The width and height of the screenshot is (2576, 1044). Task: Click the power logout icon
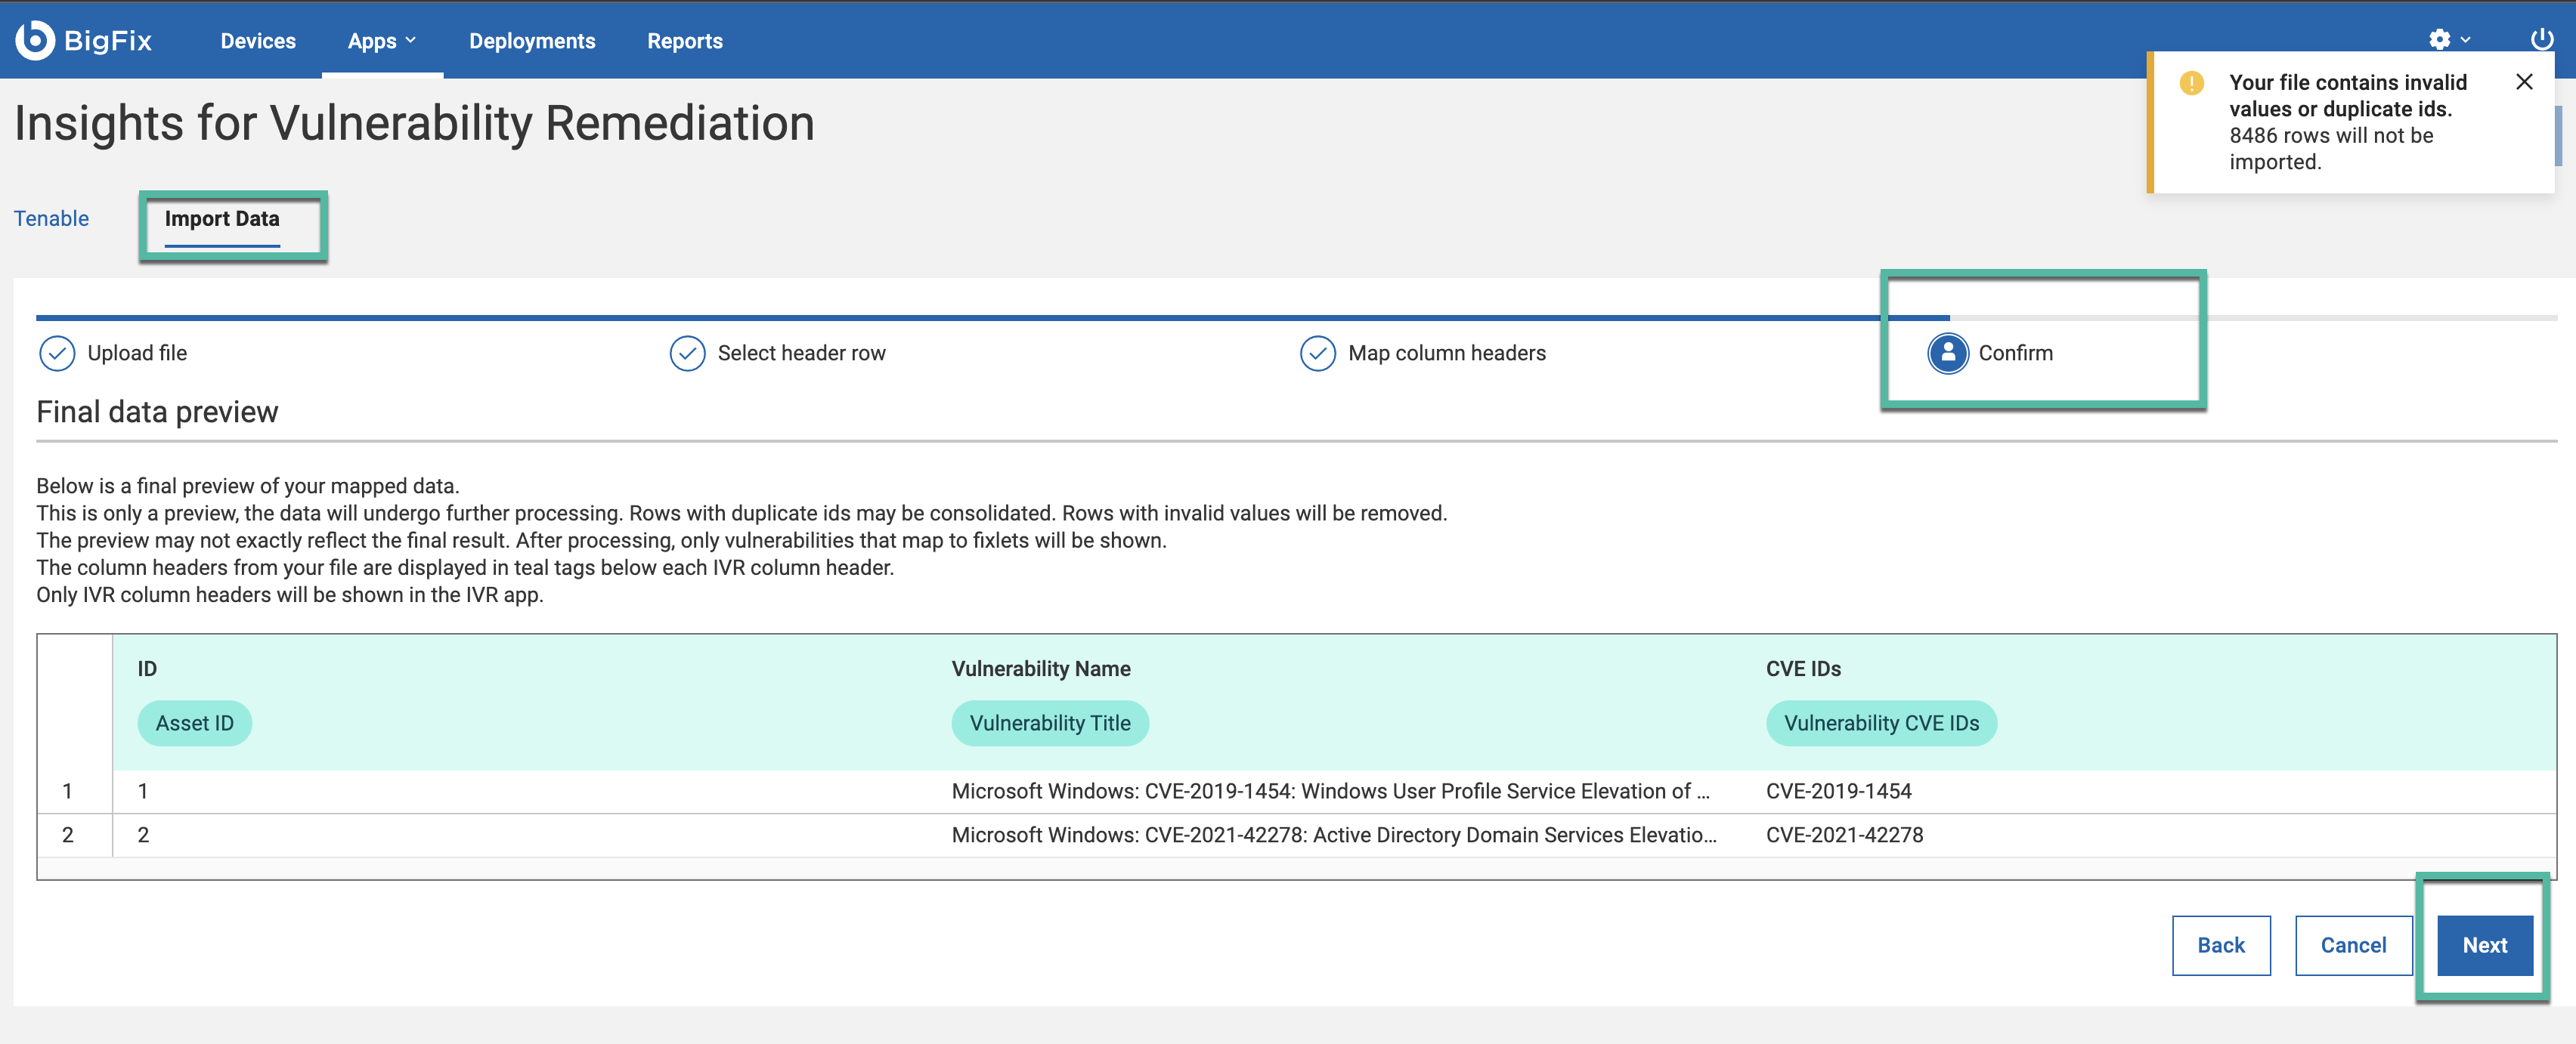2541,40
